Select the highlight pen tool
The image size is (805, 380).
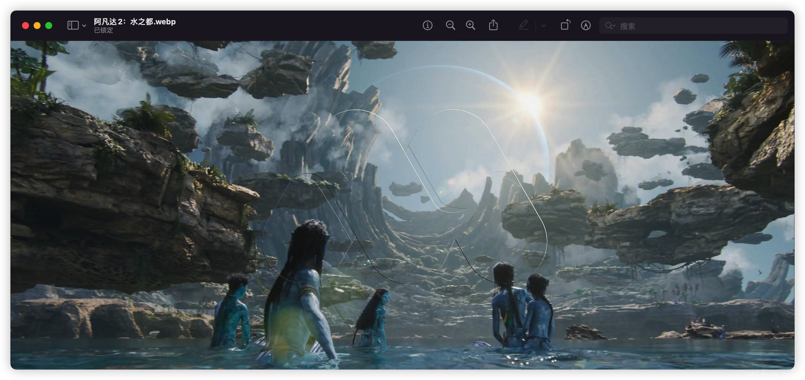click(523, 25)
